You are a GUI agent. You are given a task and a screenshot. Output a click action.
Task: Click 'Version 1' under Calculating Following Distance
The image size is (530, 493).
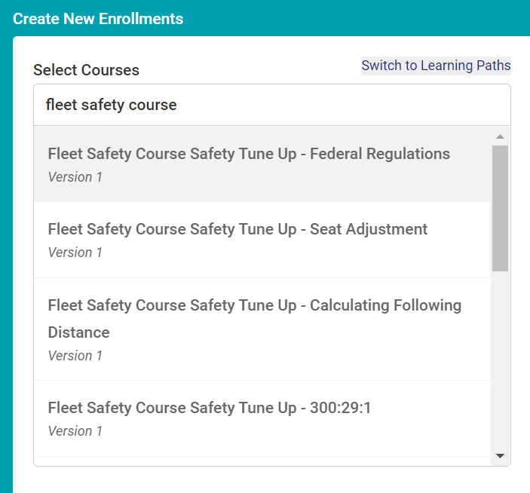click(x=75, y=356)
